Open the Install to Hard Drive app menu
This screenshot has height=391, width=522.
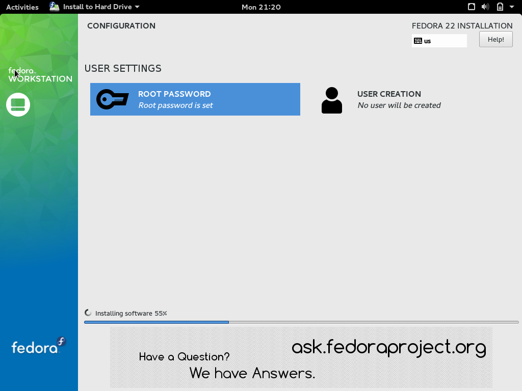coord(94,7)
